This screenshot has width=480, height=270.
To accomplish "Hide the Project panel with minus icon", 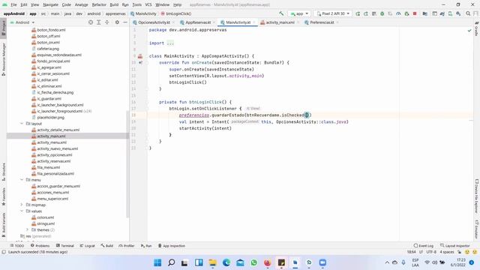I will coord(125,22).
